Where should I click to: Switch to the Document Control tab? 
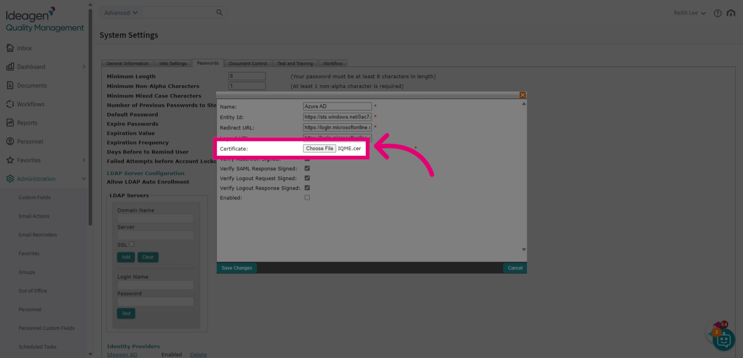coord(248,63)
